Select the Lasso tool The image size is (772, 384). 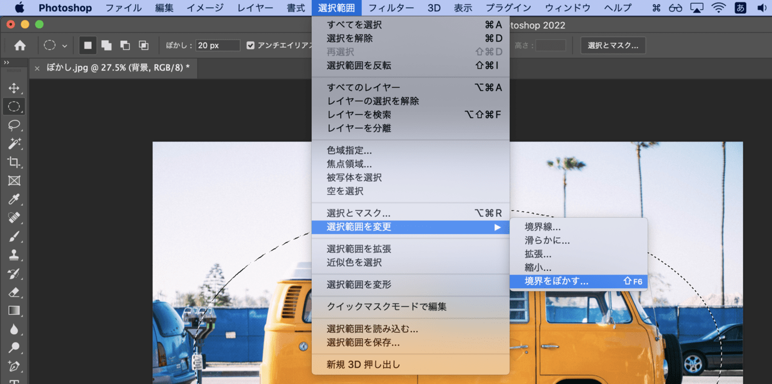[14, 125]
